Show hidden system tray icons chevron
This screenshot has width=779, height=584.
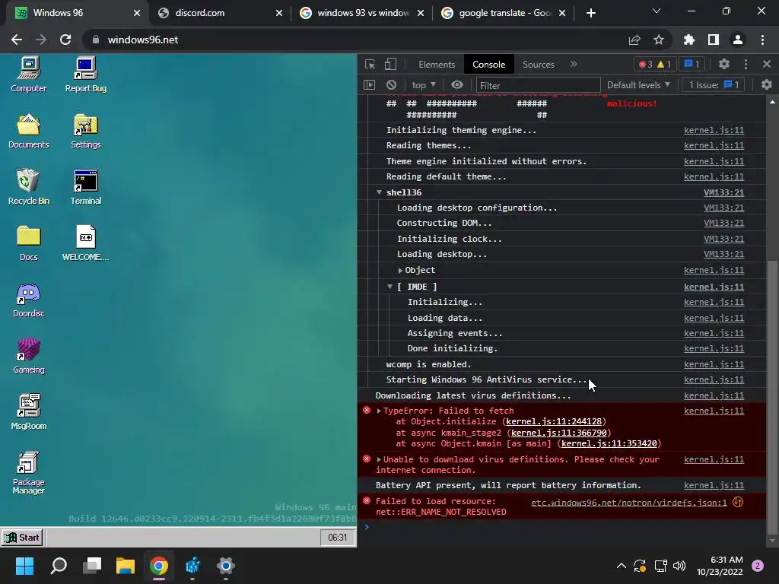tap(621, 566)
